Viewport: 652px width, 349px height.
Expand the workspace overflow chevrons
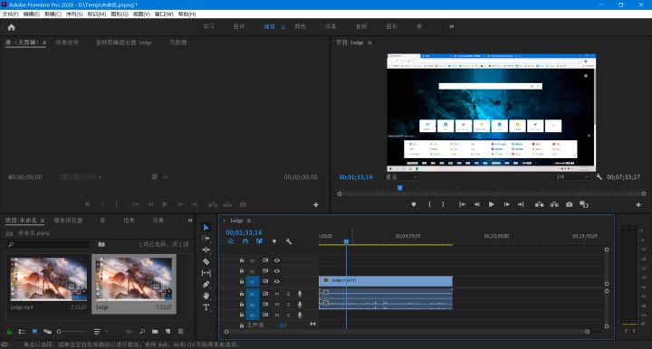point(452,26)
